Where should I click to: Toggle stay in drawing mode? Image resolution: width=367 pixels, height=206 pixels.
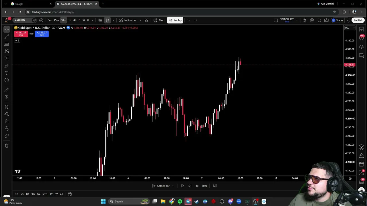7,114
